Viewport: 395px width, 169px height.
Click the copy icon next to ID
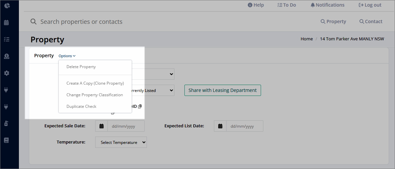[x=140, y=106]
